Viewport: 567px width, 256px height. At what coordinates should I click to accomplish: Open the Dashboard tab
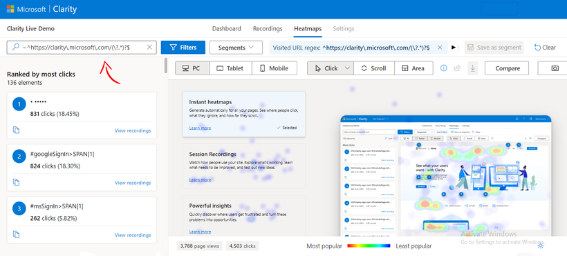[226, 28]
